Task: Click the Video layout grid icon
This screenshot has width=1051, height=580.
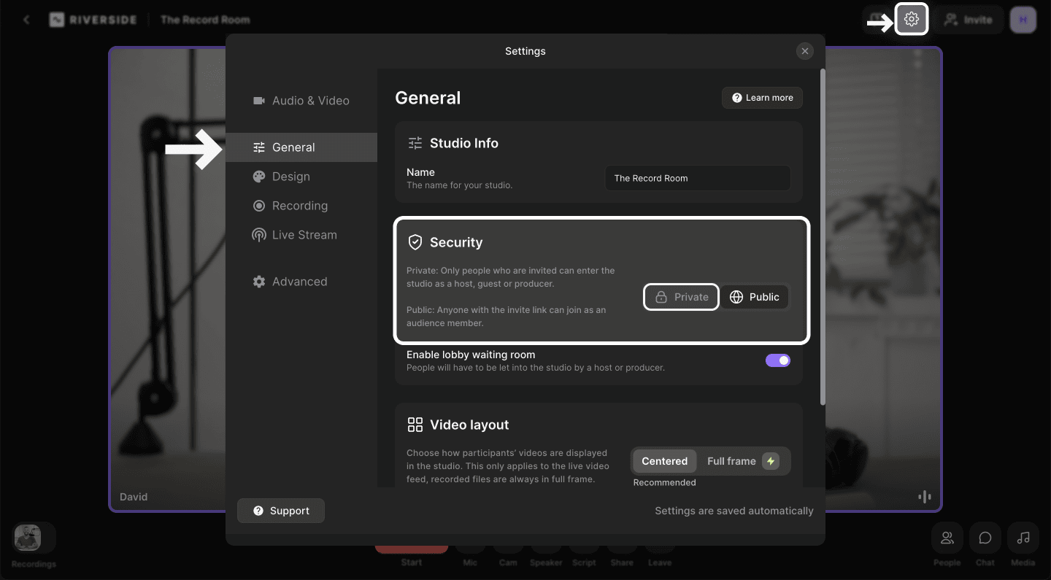Action: pyautogui.click(x=415, y=425)
